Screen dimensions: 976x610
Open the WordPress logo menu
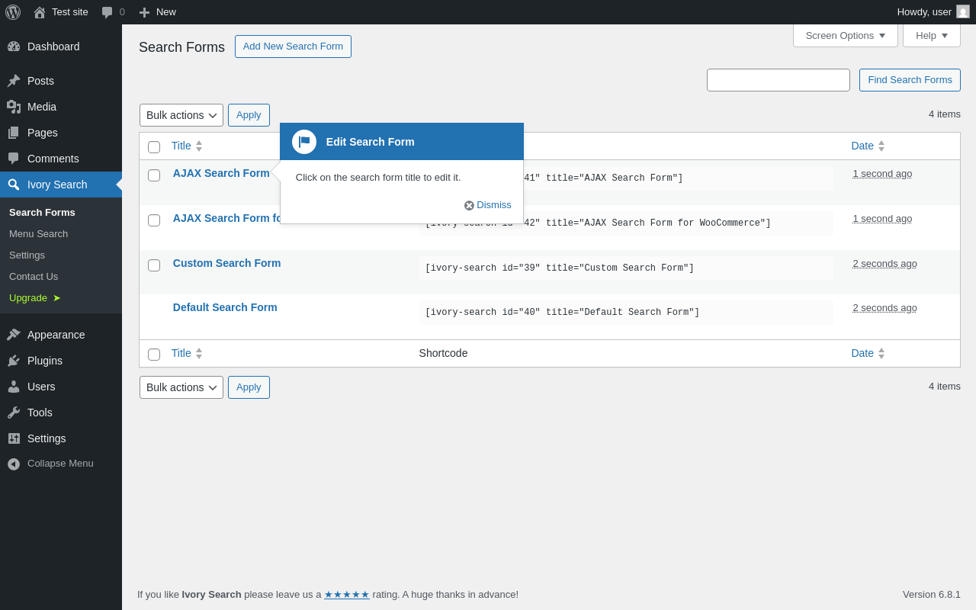coord(13,12)
